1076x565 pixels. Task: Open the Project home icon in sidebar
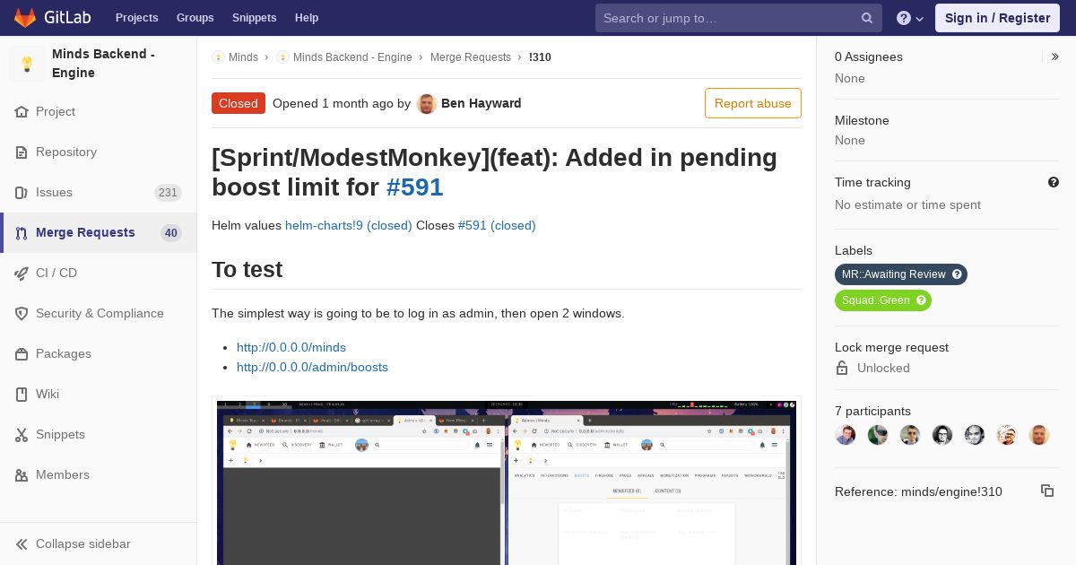22,112
